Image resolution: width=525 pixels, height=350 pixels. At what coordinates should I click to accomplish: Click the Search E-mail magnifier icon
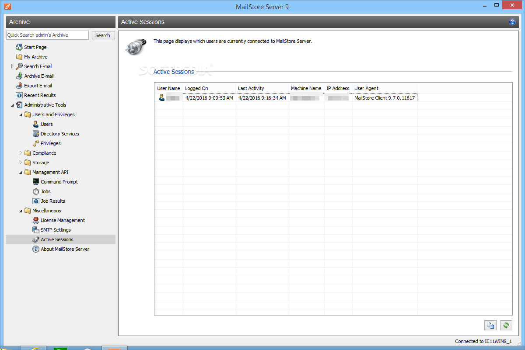[x=19, y=66]
